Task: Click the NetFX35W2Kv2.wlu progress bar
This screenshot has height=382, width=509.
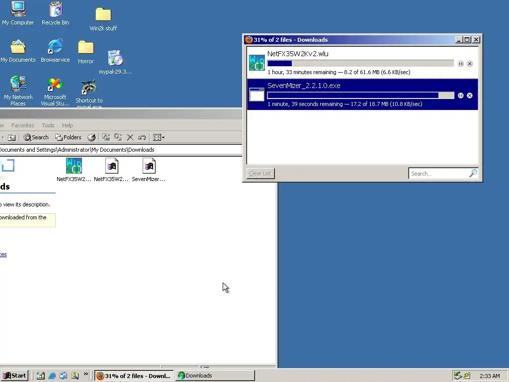Action: (x=360, y=63)
